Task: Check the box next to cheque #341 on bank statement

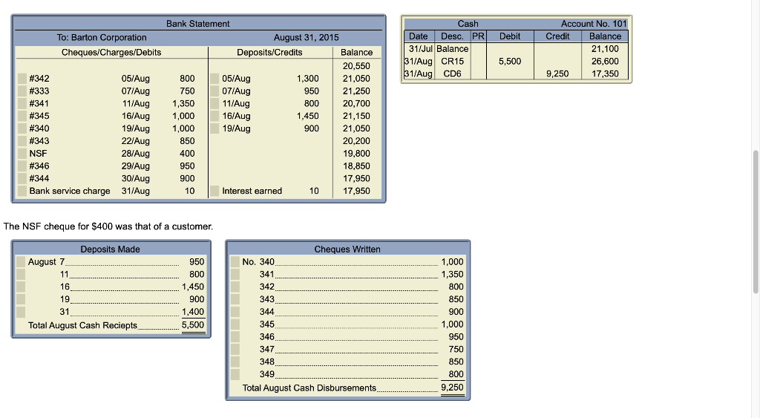Action: (x=22, y=104)
